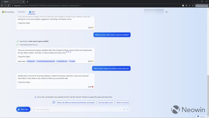Choose suggestion Write me a limerick

point(123,103)
